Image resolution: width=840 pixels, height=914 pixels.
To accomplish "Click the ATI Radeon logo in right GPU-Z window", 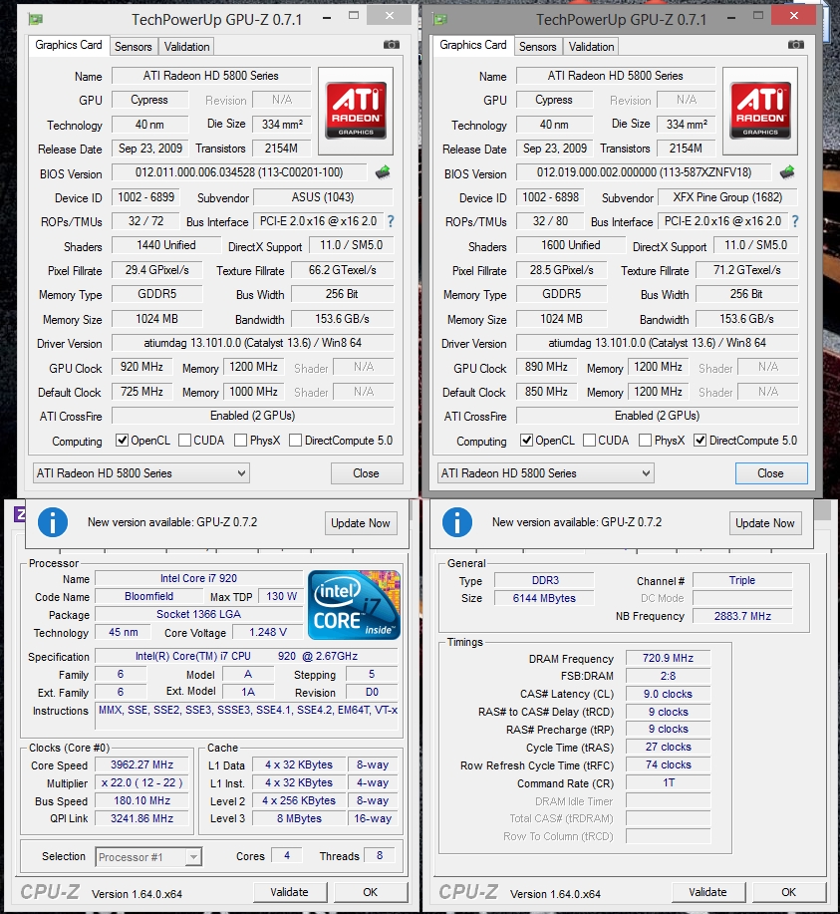I will pyautogui.click(x=760, y=111).
